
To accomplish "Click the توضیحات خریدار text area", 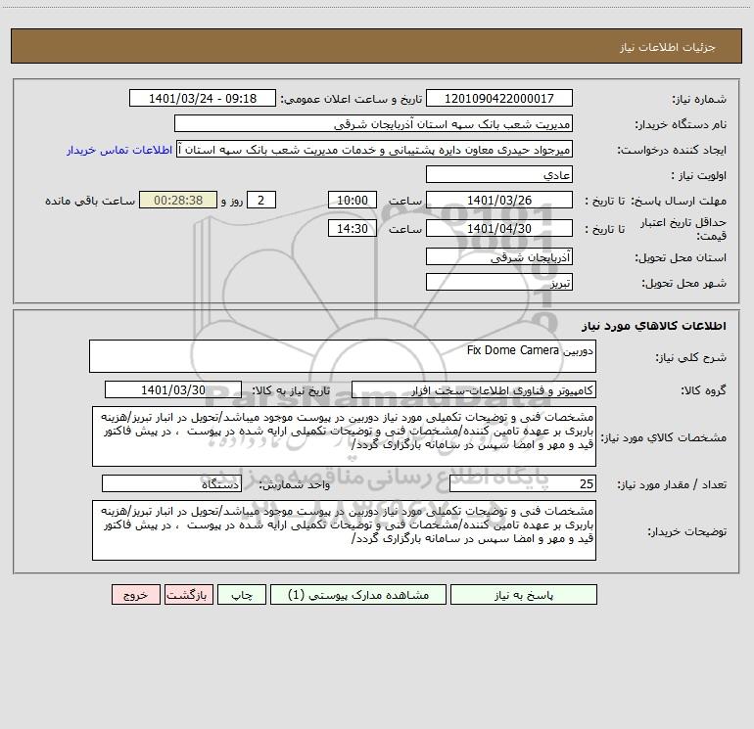I will (x=344, y=530).
